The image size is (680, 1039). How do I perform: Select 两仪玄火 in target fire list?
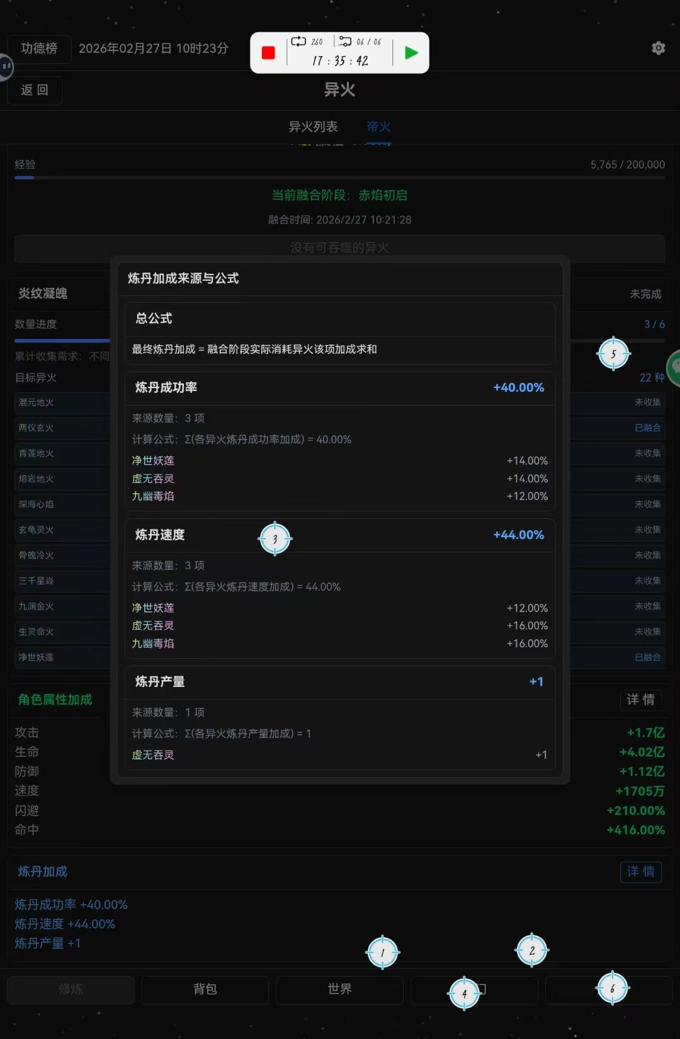tap(37, 428)
